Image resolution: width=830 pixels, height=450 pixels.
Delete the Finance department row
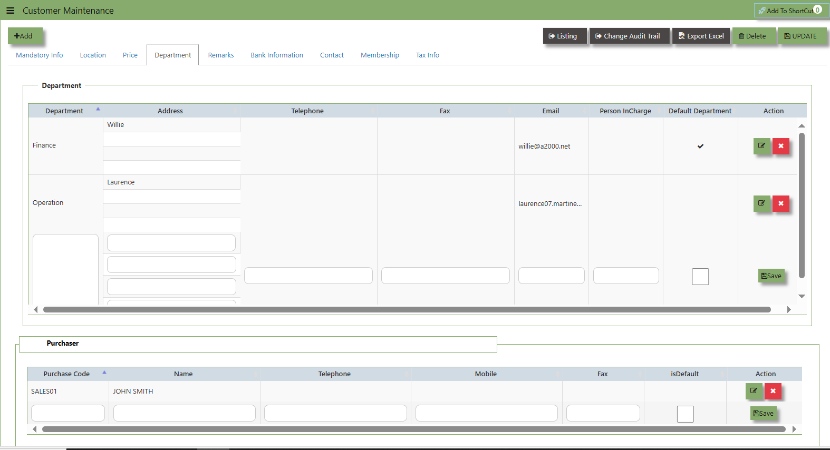point(781,146)
